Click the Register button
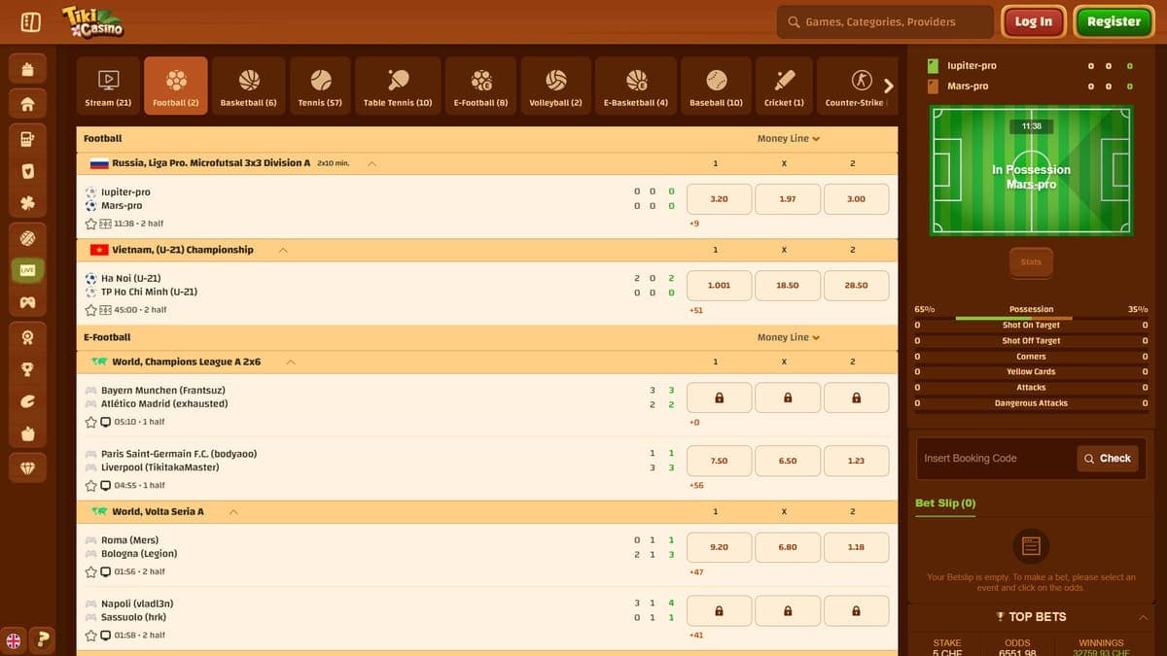 [x=1114, y=21]
